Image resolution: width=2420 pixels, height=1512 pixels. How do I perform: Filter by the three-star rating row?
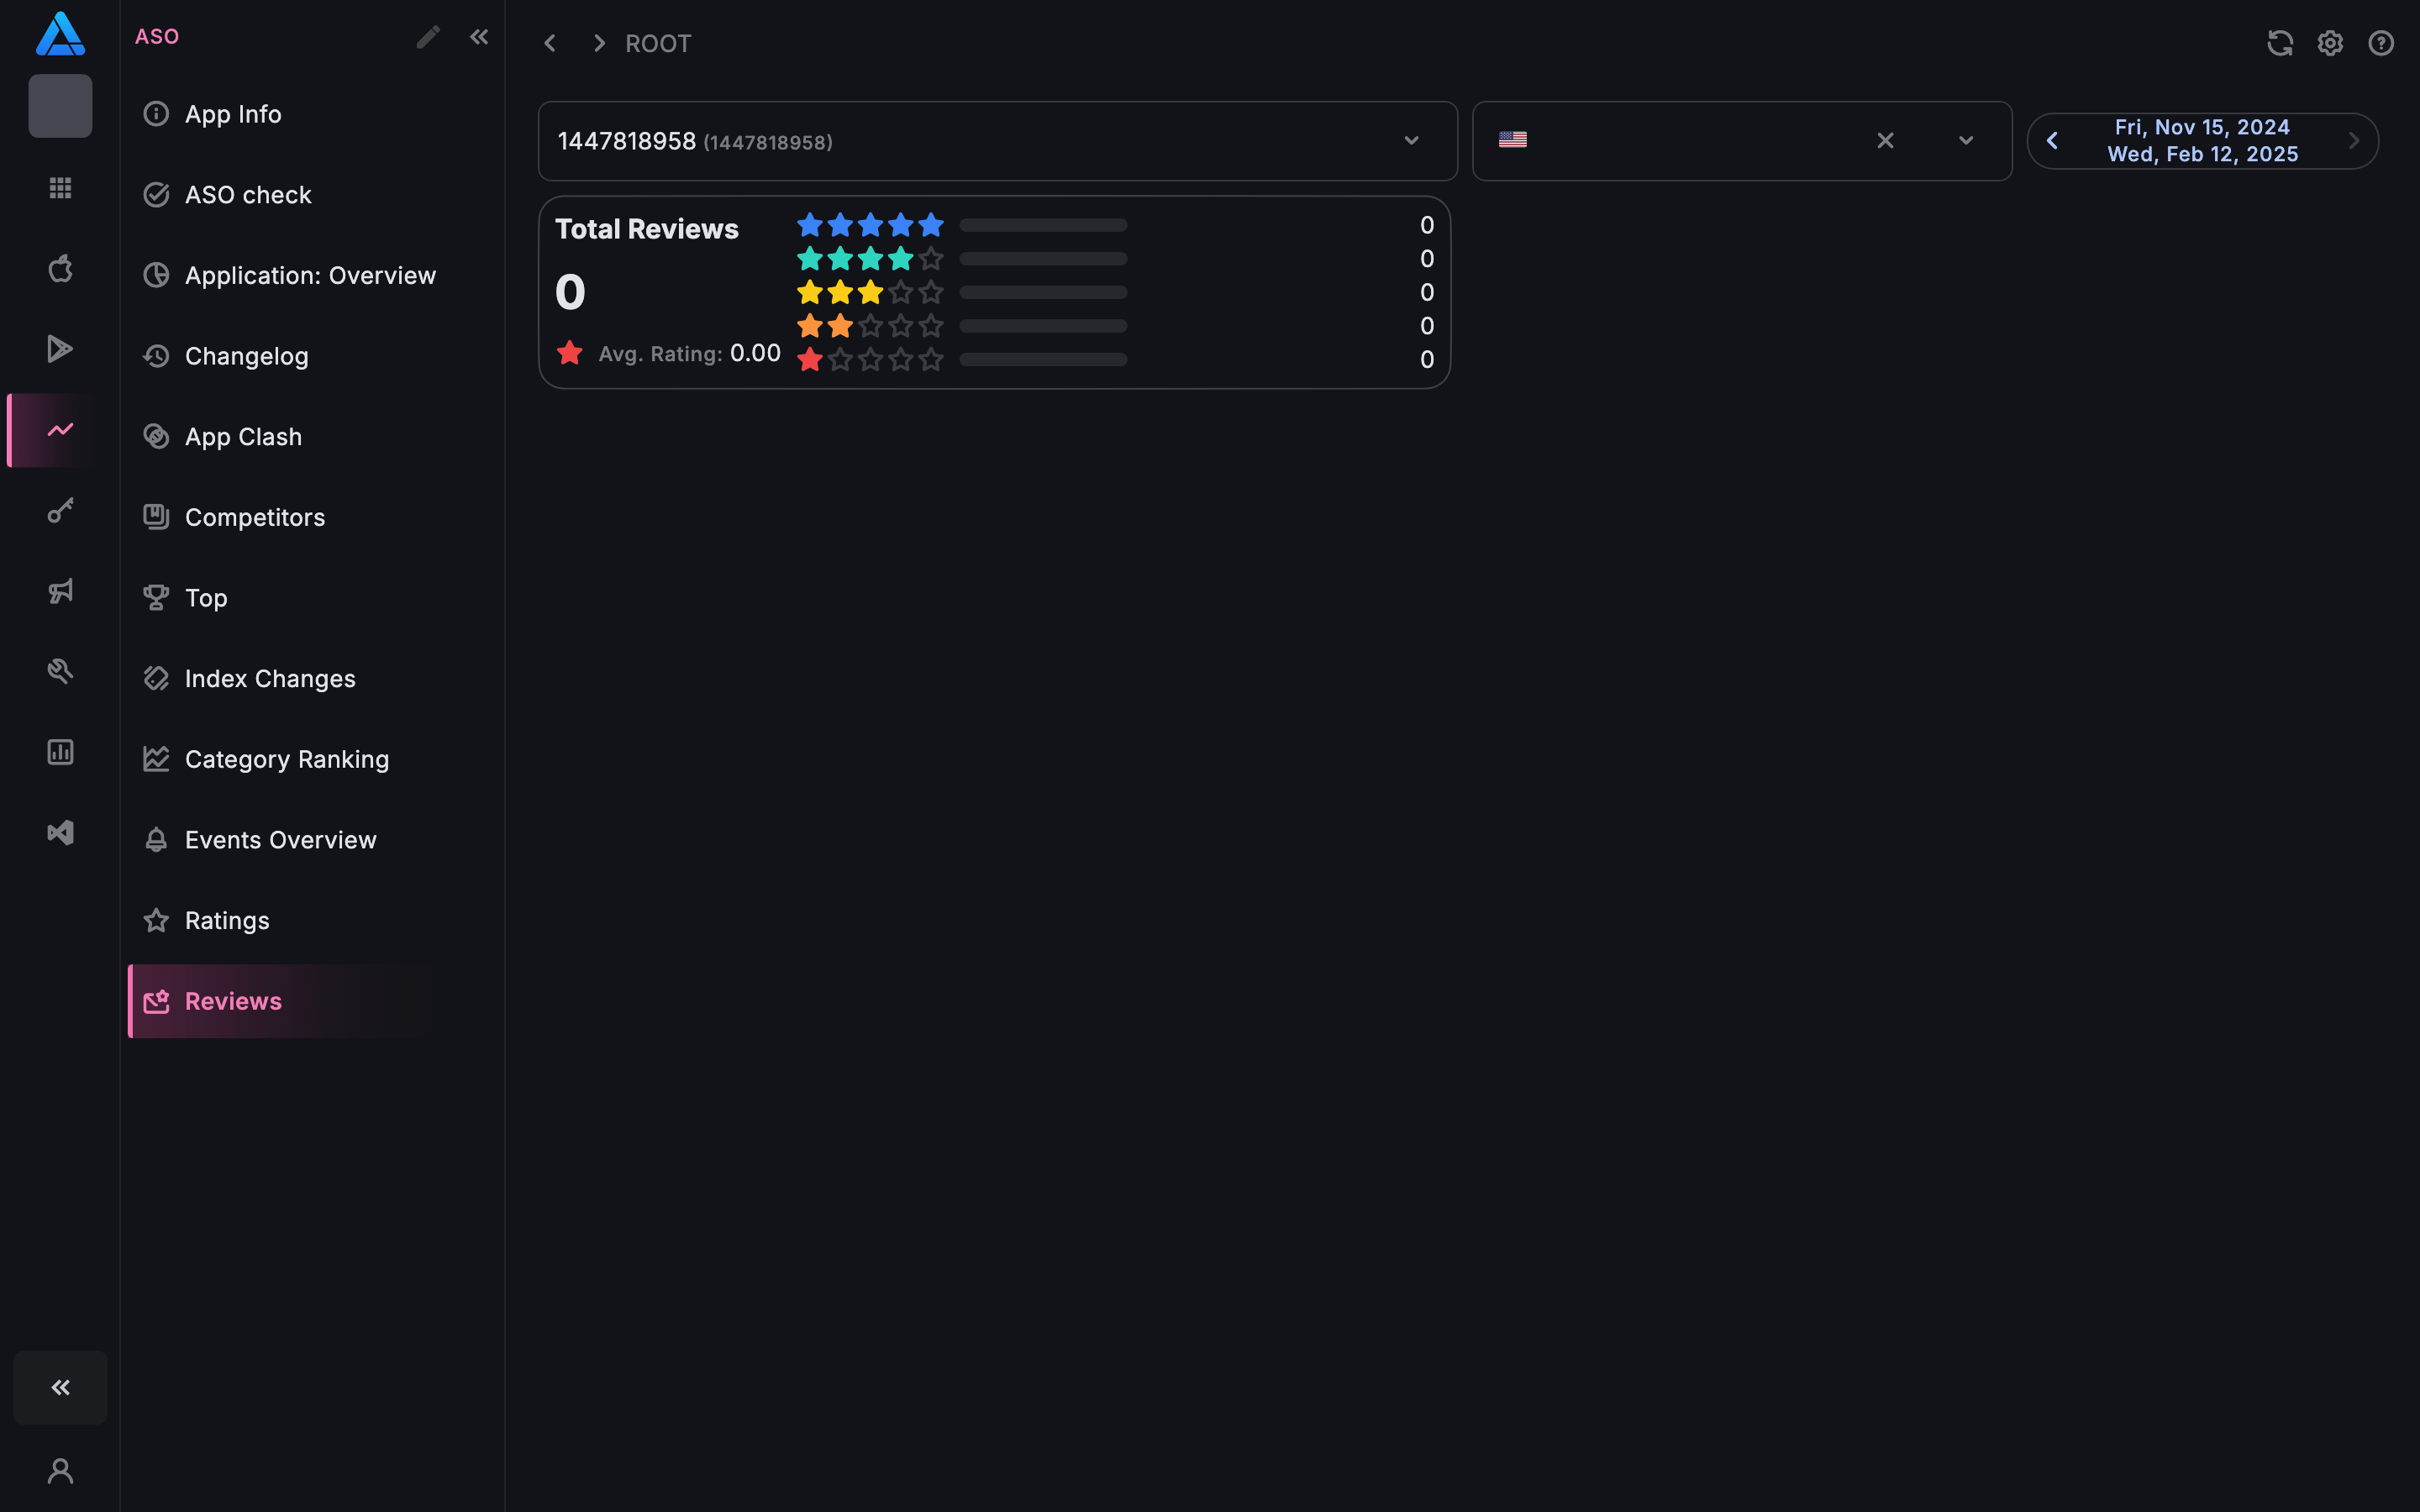tap(1115, 292)
